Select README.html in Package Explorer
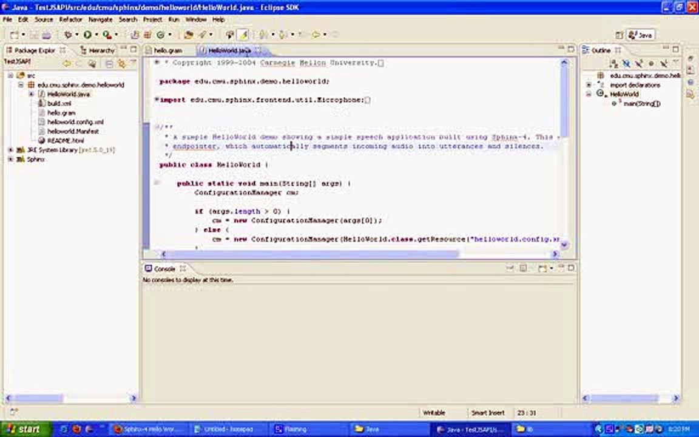The height and width of the screenshot is (437, 699). [65, 140]
